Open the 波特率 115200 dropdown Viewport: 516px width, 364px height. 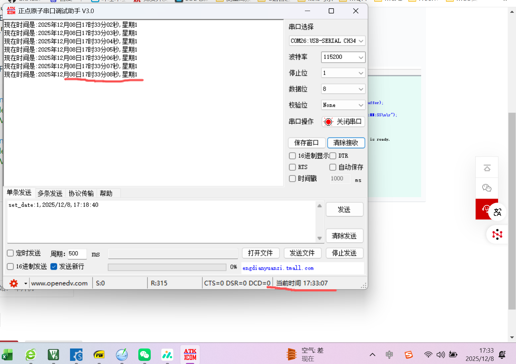(343, 57)
